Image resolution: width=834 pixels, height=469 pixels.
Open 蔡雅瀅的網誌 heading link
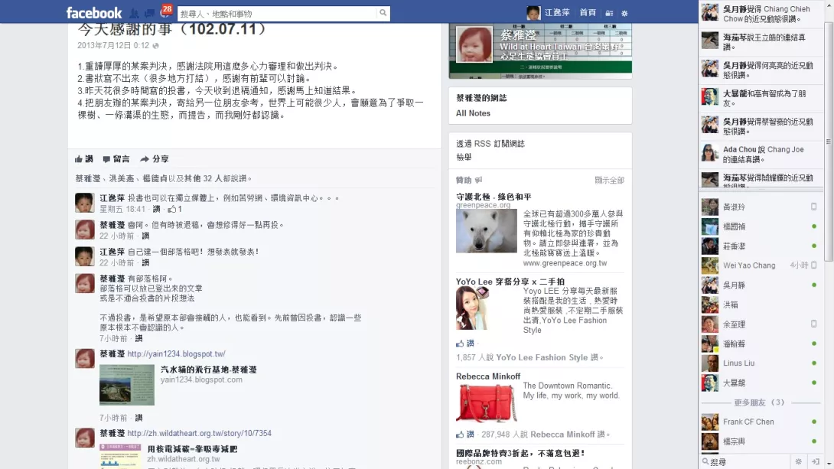point(481,98)
